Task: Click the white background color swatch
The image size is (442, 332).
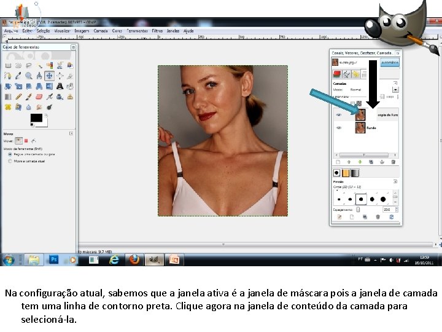Action: (x=45, y=124)
